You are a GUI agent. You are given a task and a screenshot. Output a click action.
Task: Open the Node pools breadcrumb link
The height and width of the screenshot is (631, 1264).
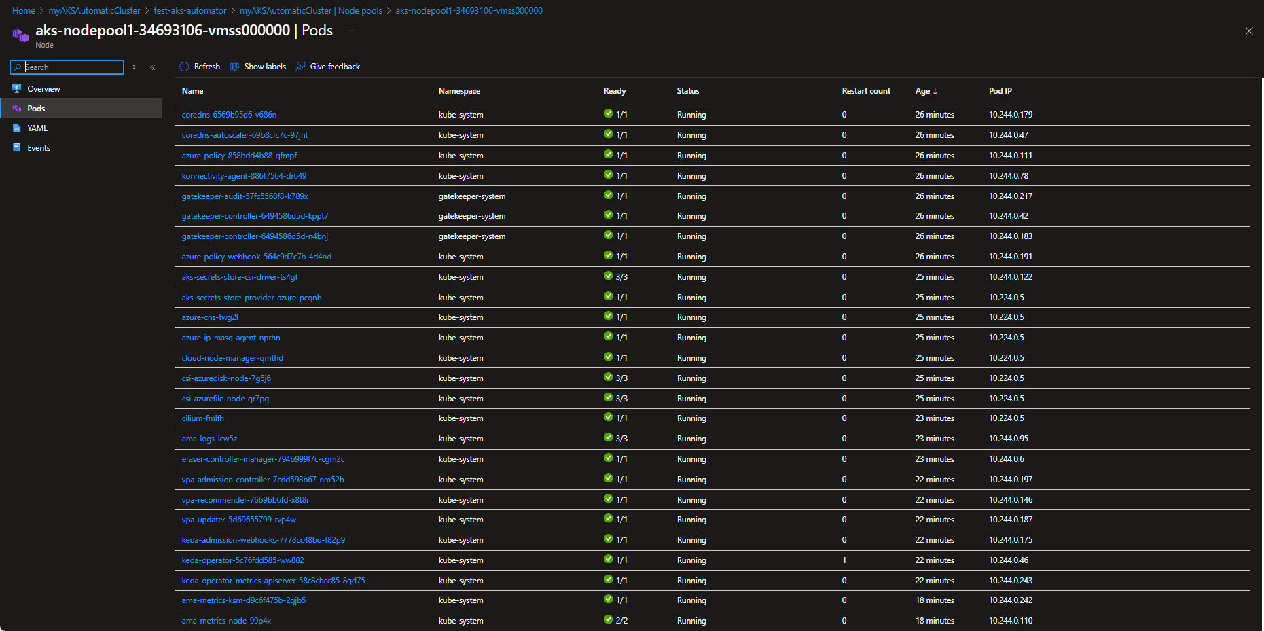[x=310, y=11]
